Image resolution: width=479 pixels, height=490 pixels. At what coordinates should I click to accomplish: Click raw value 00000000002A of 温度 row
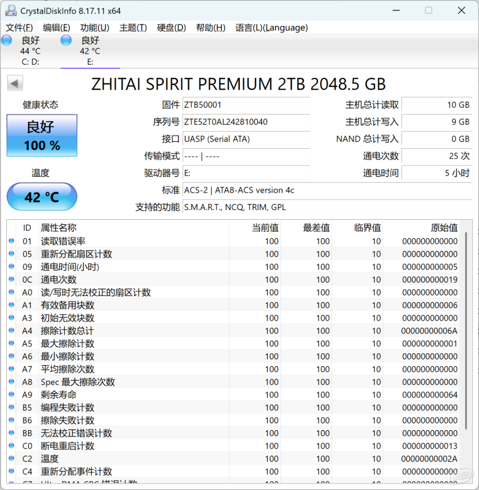pos(429,459)
